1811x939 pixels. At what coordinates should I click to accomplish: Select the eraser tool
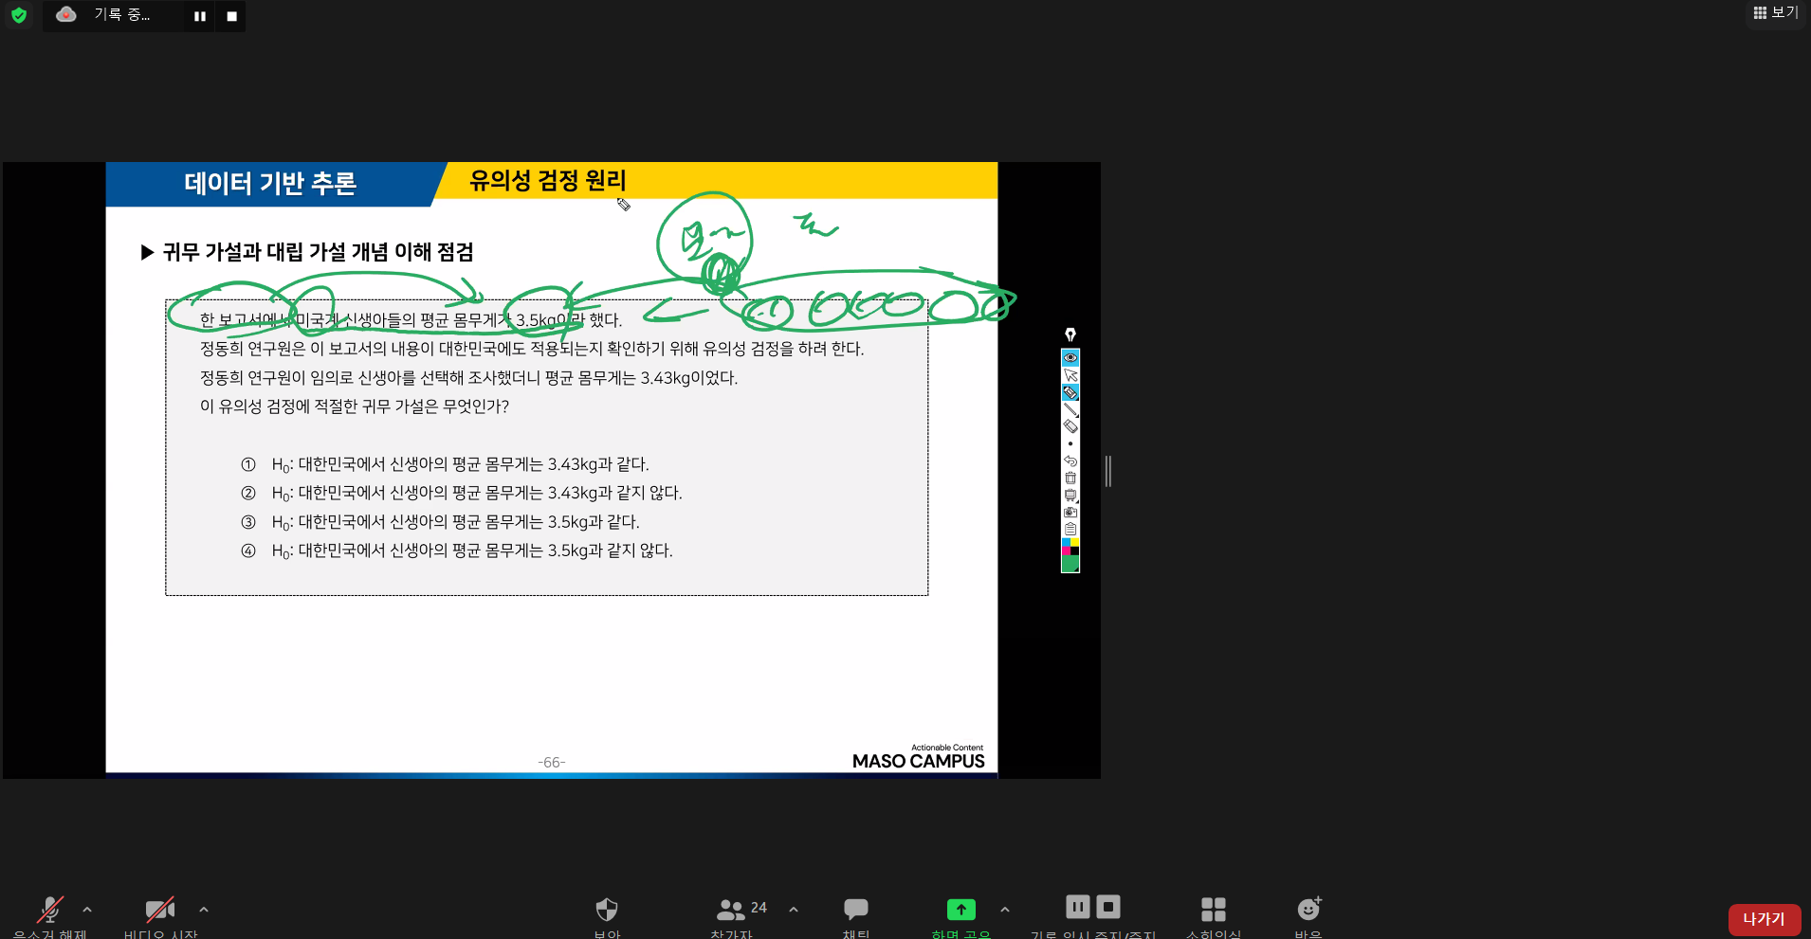[1070, 426]
